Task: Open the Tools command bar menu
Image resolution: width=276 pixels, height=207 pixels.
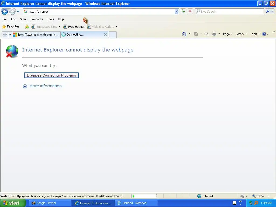Action: (255, 34)
